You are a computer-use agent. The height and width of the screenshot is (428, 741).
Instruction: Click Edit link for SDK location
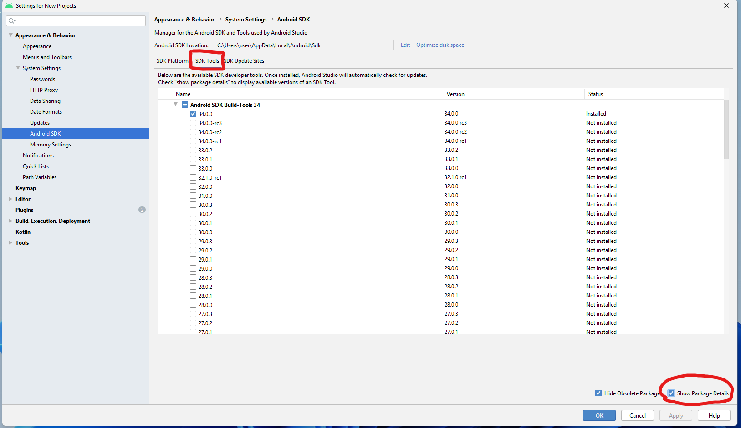(405, 45)
